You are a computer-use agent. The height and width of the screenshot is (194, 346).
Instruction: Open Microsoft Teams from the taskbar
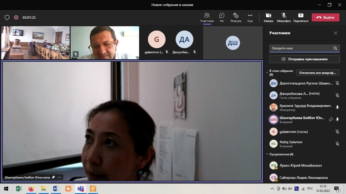pos(81,189)
